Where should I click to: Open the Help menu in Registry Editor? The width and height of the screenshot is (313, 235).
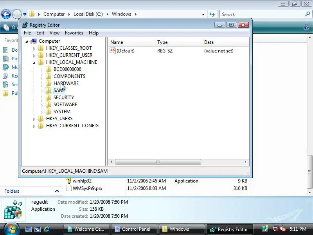click(x=94, y=33)
